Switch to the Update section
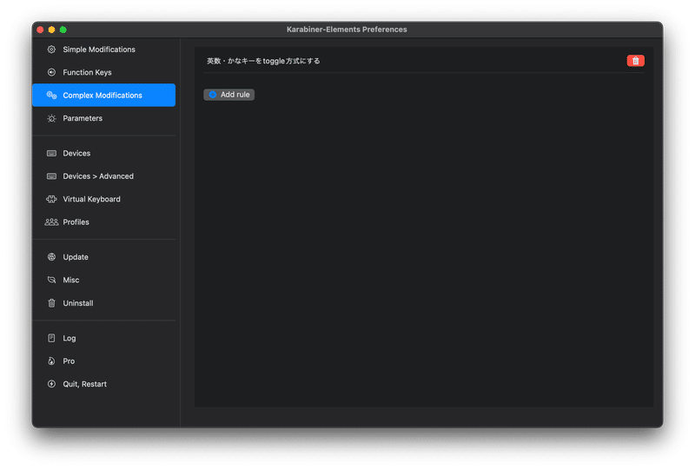This screenshot has width=695, height=470. (103, 257)
